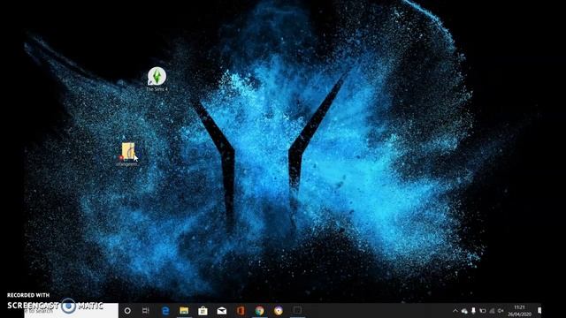Open the network signal tray icon

(492, 310)
